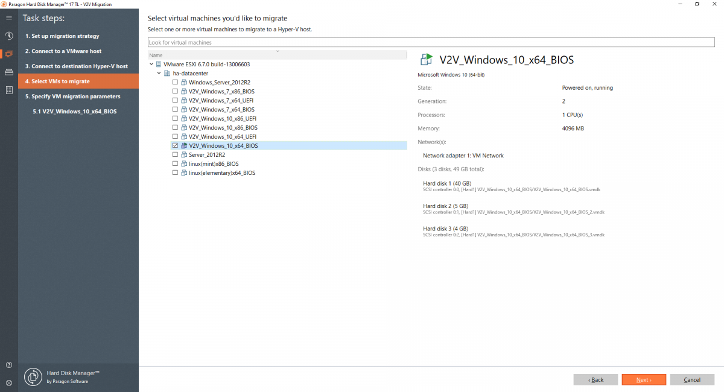Open the hamburger menu in the sidebar
The width and height of the screenshot is (724, 392).
coord(8,17)
